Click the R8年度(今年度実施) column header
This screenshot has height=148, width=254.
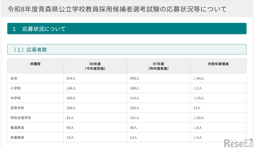click(x=95, y=66)
